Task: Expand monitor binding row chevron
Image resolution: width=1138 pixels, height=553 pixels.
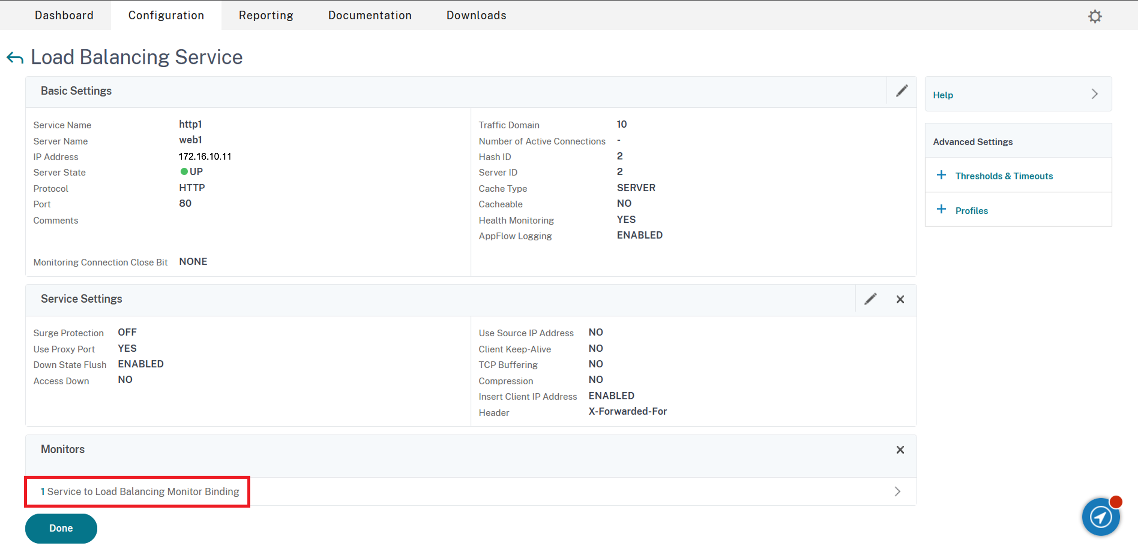Action: (x=897, y=491)
